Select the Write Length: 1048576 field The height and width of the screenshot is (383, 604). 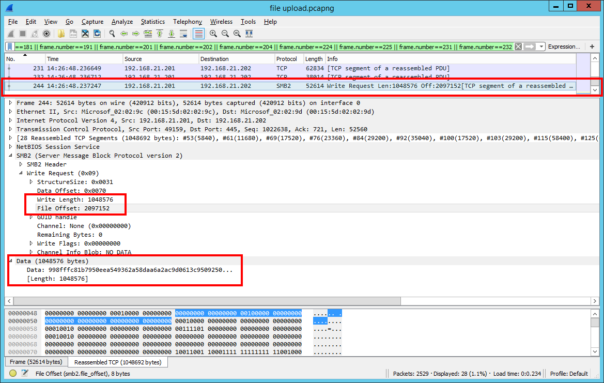tap(75, 200)
